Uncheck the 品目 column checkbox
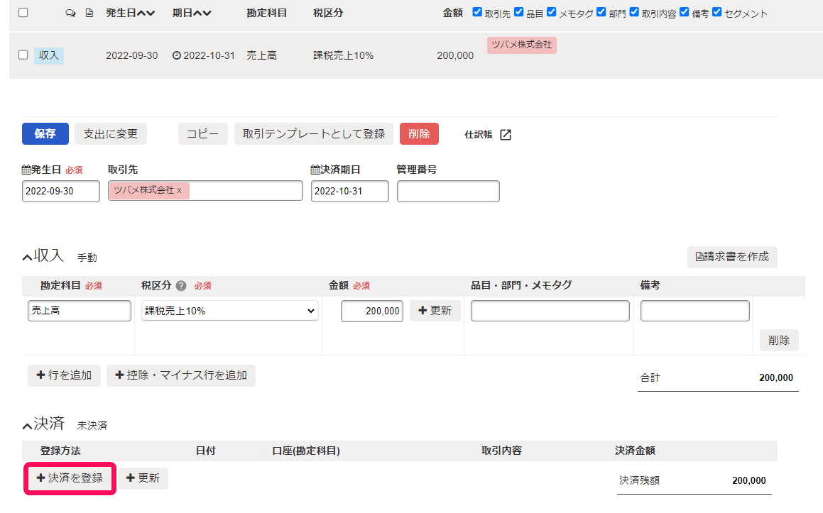Image resolution: width=823 pixels, height=513 pixels. [x=518, y=12]
